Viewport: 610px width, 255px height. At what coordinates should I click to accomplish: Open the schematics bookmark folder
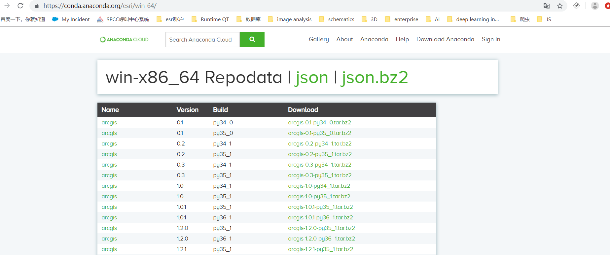337,19
